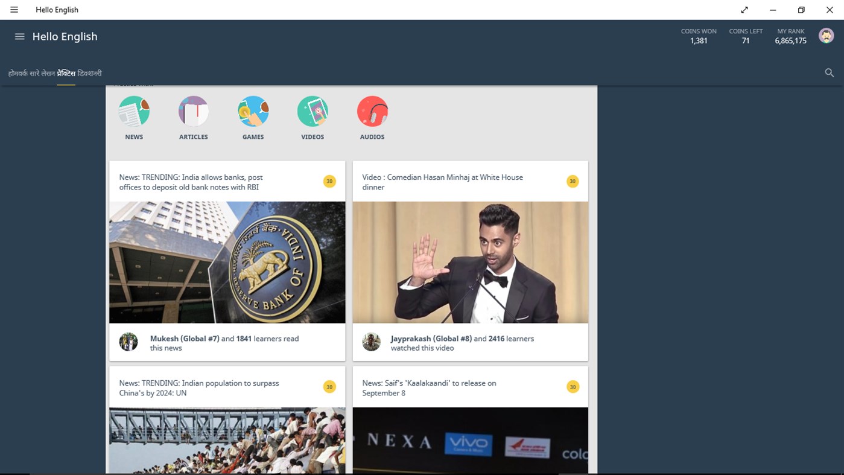The width and height of the screenshot is (844, 475).
Task: Switch to the डिक्शनरी tab
Action: [x=90, y=74]
